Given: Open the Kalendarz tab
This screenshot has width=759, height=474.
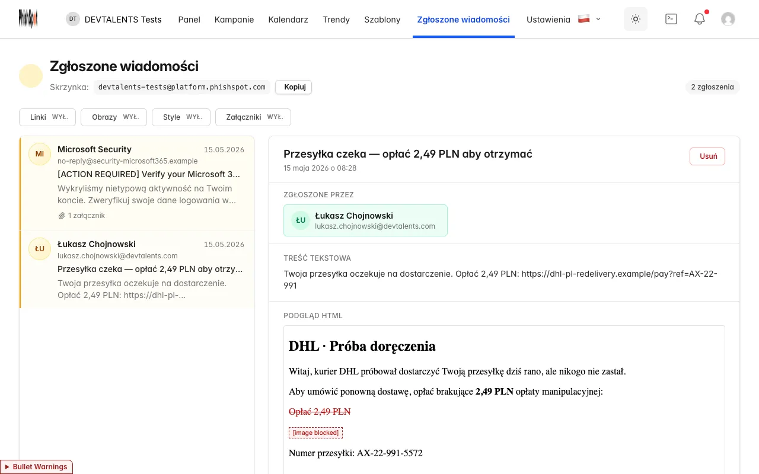Looking at the screenshot, I should click(288, 19).
